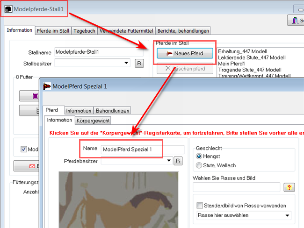Screen dimensions: 304x228
Task: Click the horse Name input field
Action: click(x=142, y=150)
